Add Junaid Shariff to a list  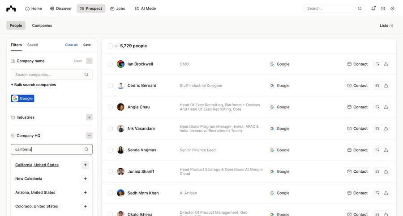click(377, 171)
